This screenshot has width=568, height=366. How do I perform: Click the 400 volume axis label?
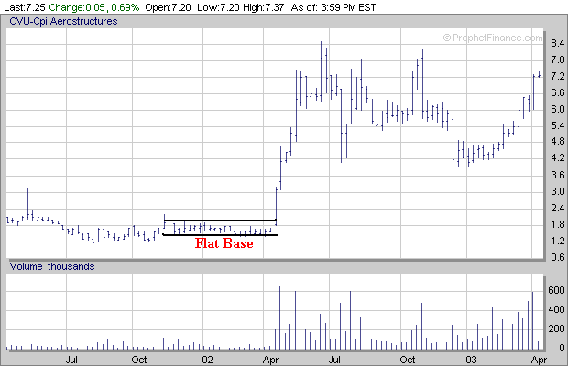coord(556,309)
